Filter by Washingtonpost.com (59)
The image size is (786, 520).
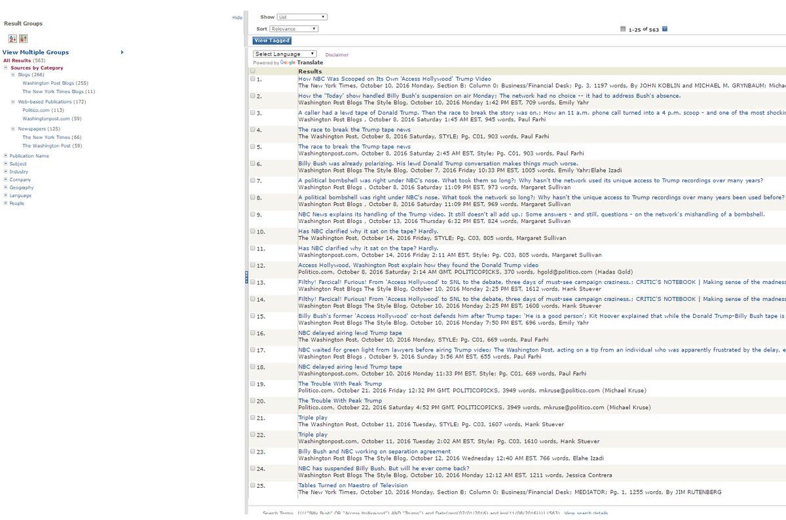coord(52,118)
